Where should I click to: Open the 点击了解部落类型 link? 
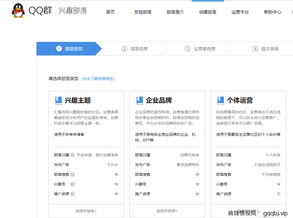(x=98, y=78)
